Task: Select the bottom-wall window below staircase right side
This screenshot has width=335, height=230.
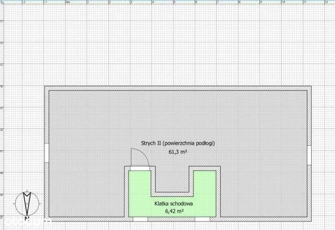Action: coord(202,219)
